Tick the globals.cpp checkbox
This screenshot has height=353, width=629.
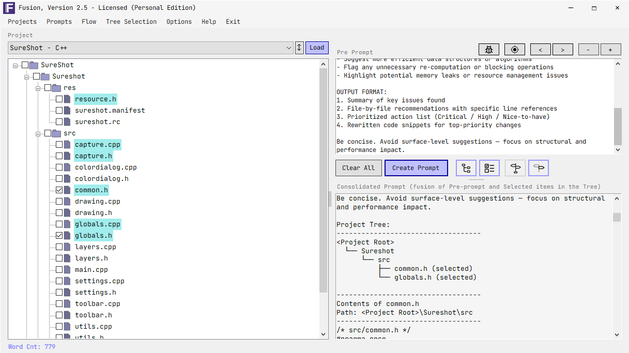pos(59,224)
